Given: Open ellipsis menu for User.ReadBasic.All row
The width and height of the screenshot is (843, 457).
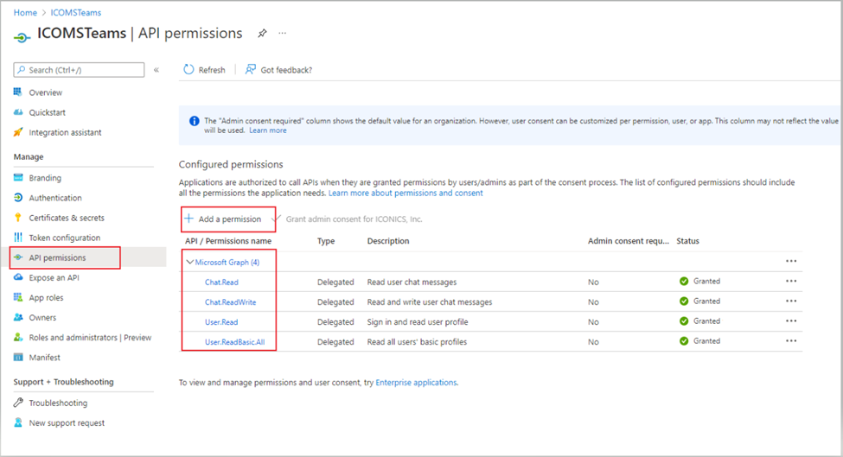Looking at the screenshot, I should 790,341.
